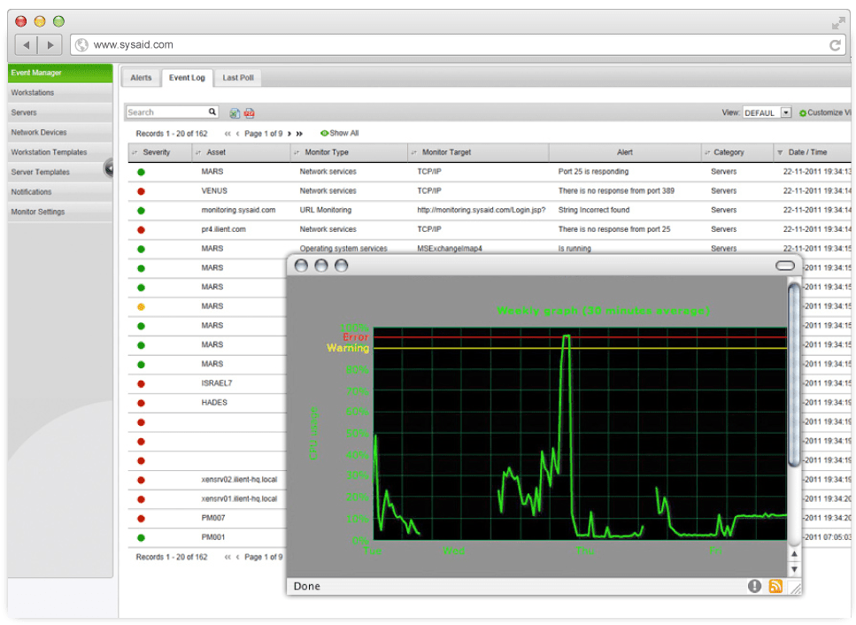The height and width of the screenshot is (625, 856).
Task: Click the graph window scroll-down arrow
Action: (794, 568)
